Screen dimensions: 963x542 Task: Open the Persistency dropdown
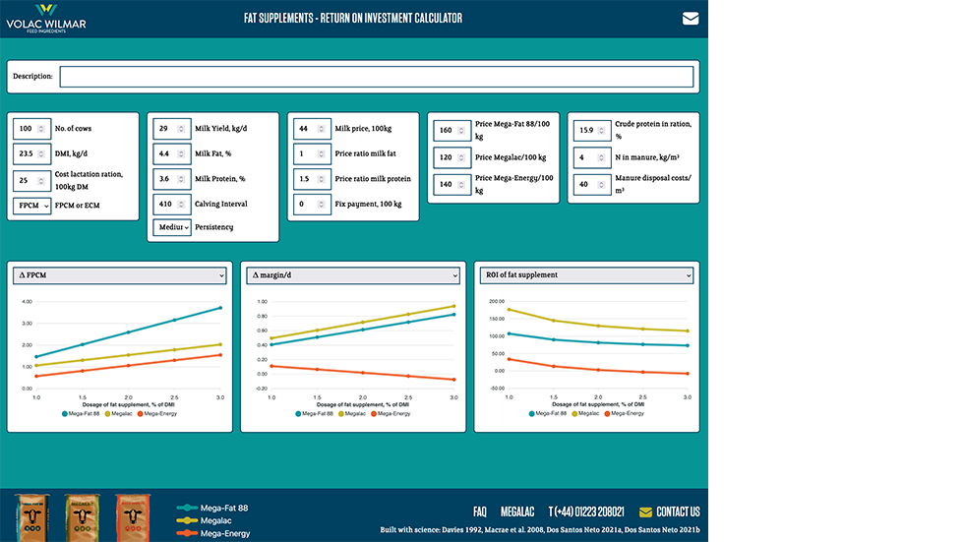pyautogui.click(x=172, y=227)
